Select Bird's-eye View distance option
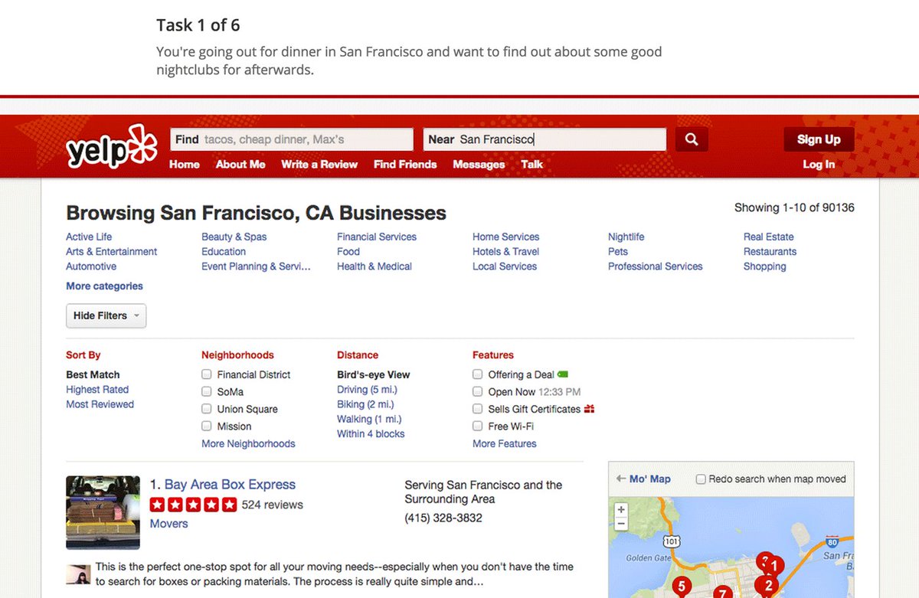The image size is (919, 598). click(x=374, y=374)
